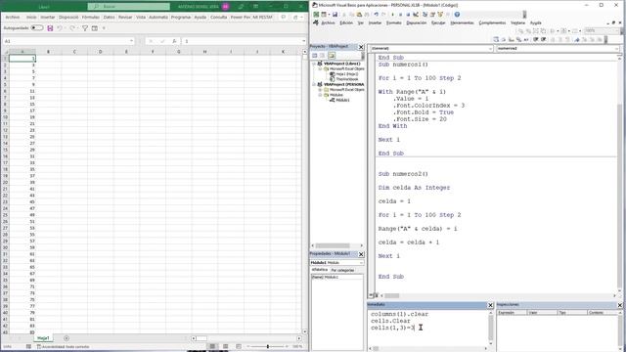Switch Properties panel to the Alfabética tab
The height and width of the screenshot is (352, 626).
point(320,270)
